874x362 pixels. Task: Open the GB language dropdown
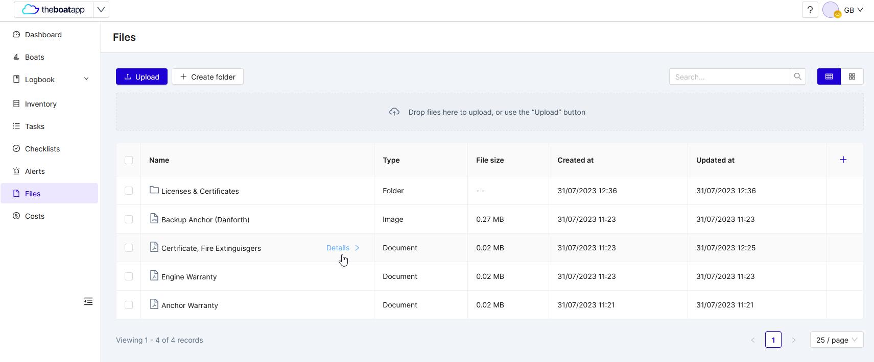[854, 10]
